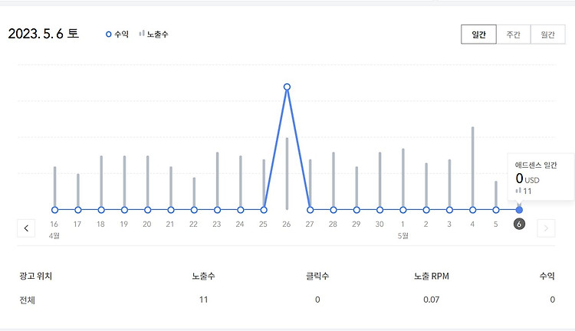
Task: Click the impressions bar for April 26
Action: click(287, 174)
